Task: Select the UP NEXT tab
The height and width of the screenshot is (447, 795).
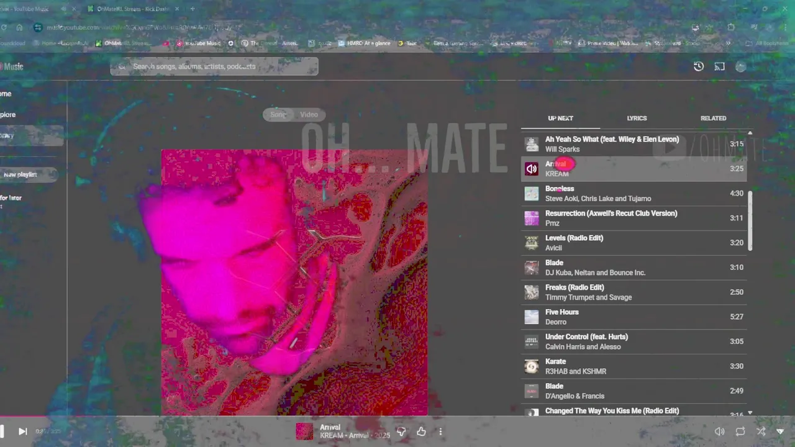Action: click(560, 118)
